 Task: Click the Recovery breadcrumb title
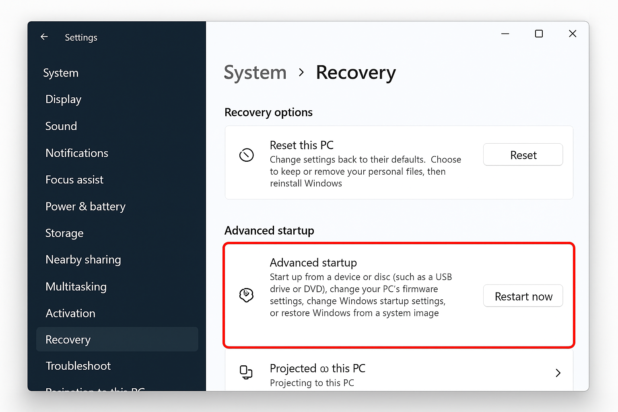click(356, 73)
